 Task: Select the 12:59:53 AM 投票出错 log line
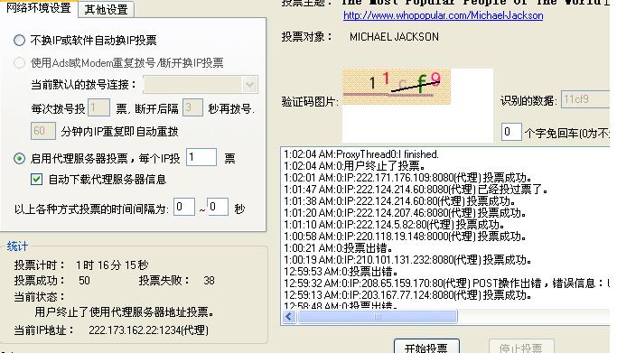(x=341, y=272)
